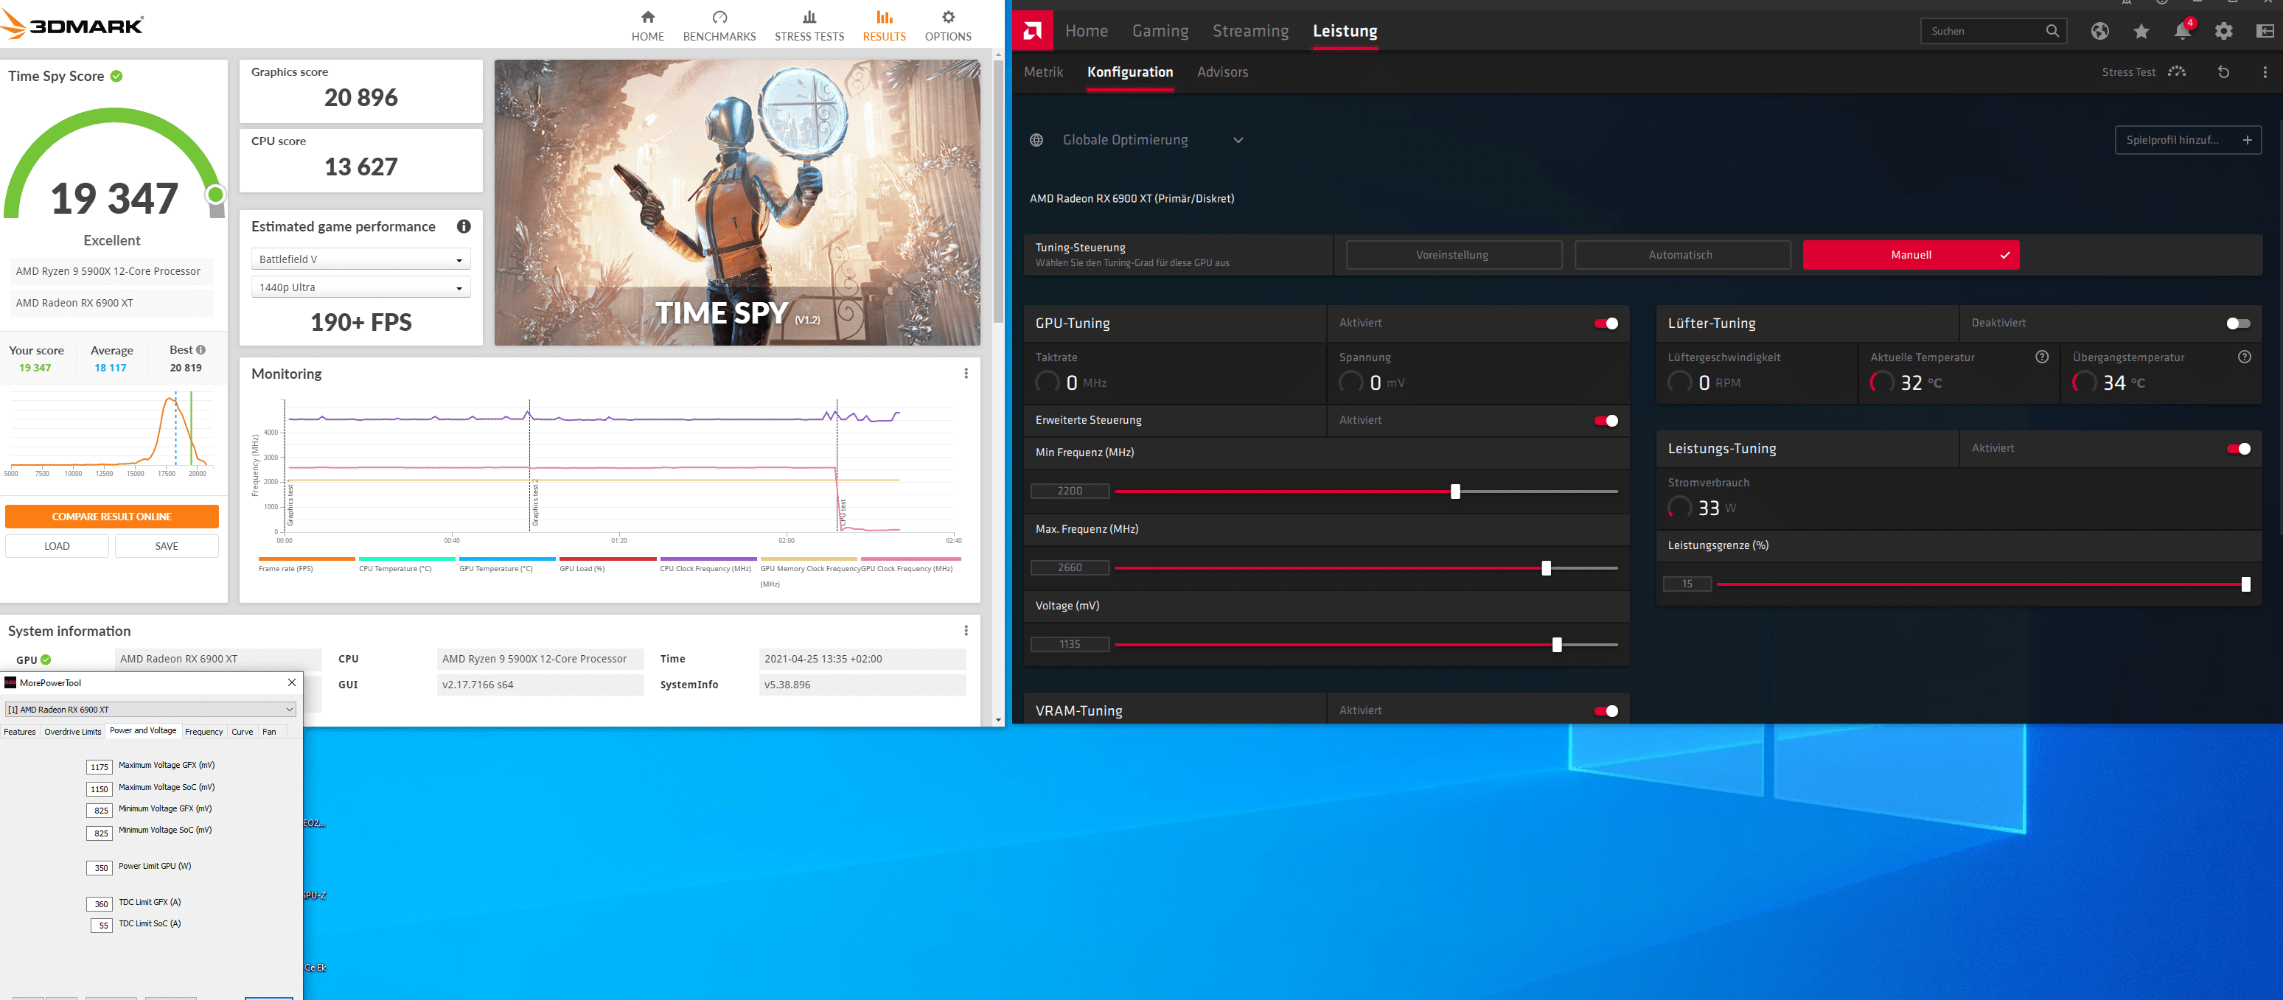Viewport: 2283px width, 1000px height.
Task: Expand Globale Optimierung chevron
Action: click(1238, 140)
